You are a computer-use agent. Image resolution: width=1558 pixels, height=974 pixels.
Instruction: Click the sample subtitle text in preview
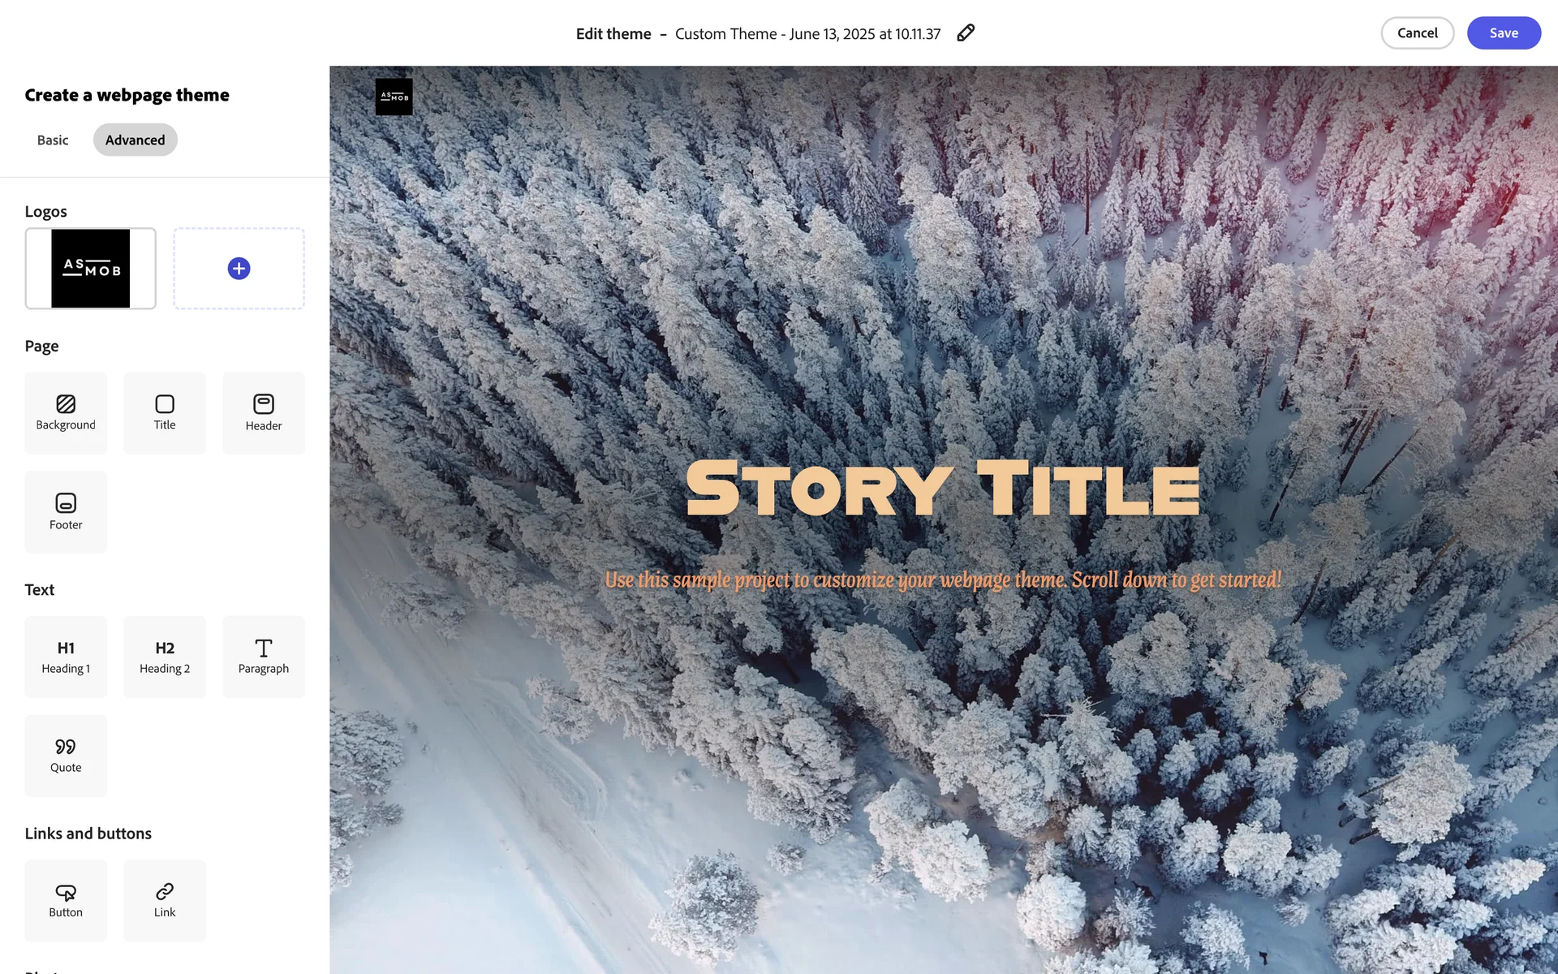[x=943, y=580]
